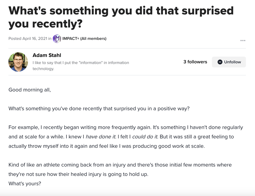Click the italic "have done it" text

click(x=100, y=137)
